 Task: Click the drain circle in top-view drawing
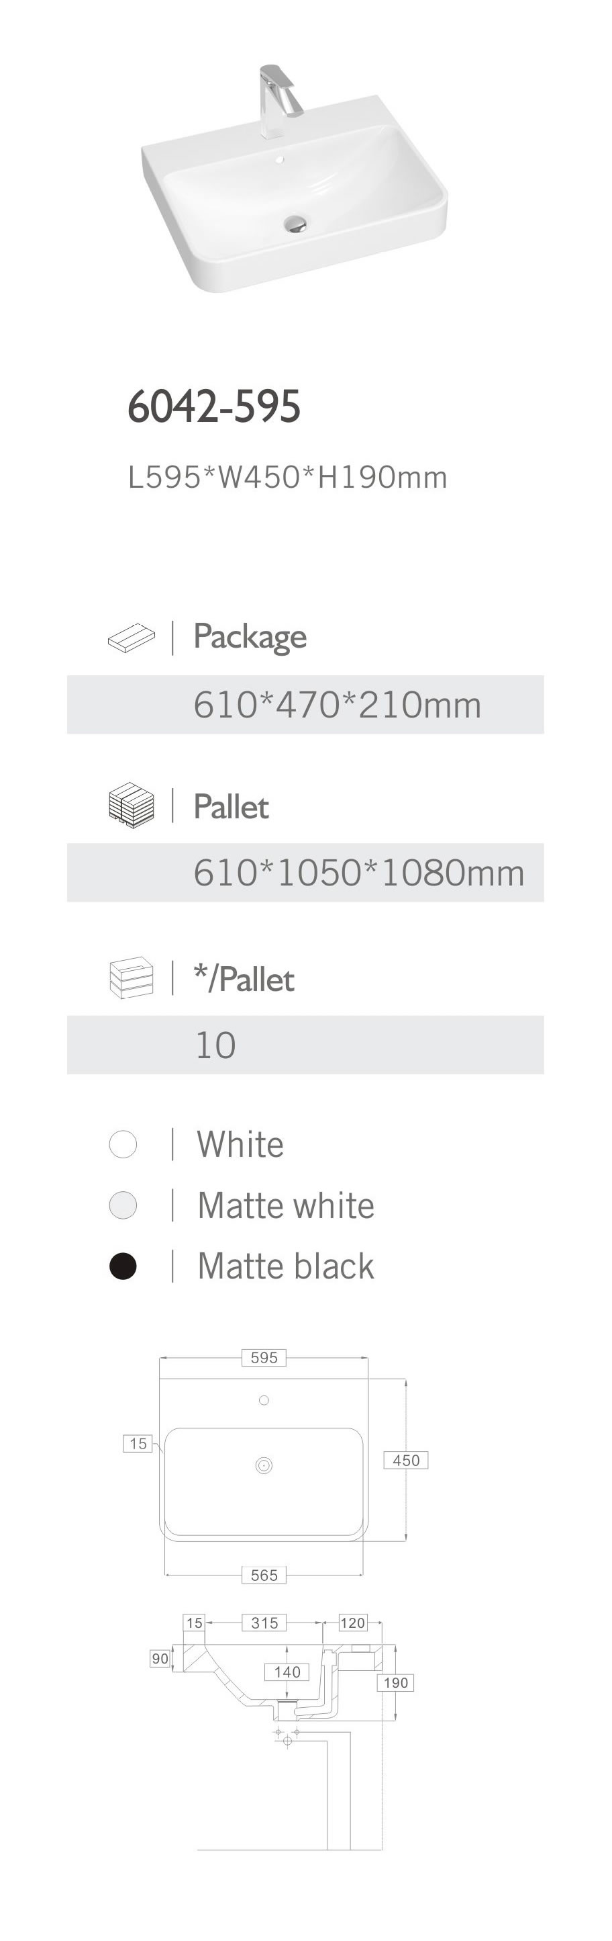pyautogui.click(x=264, y=1465)
